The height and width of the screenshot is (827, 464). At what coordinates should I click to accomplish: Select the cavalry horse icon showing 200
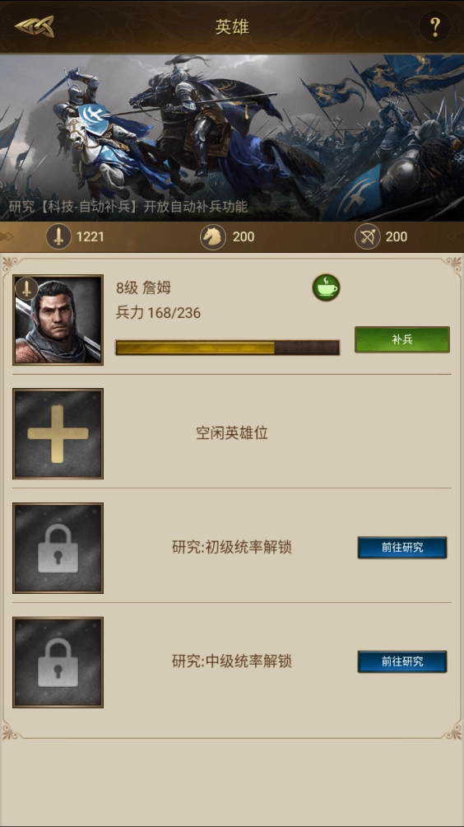point(213,236)
